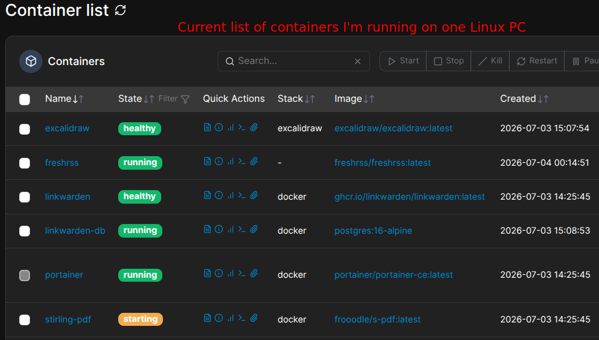Open frooodle/s-pdf:latest image link
The height and width of the screenshot is (340, 599).
(x=377, y=320)
